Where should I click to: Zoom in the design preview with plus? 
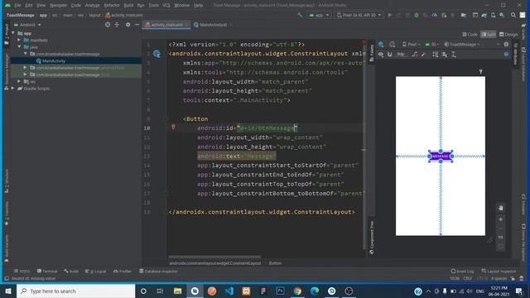[x=500, y=219]
